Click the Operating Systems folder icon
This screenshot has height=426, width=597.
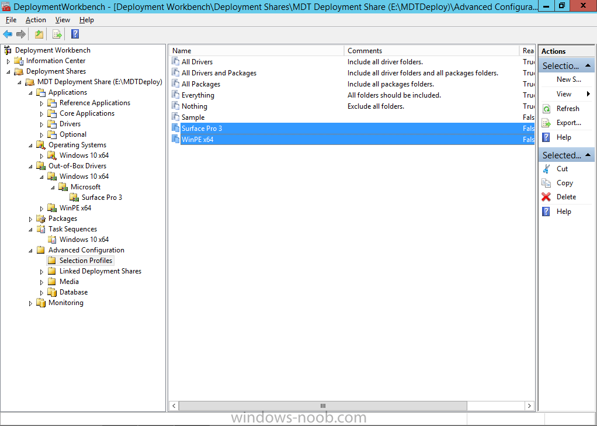click(41, 145)
